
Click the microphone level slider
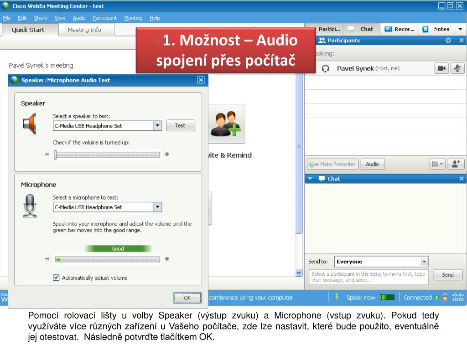(x=107, y=259)
